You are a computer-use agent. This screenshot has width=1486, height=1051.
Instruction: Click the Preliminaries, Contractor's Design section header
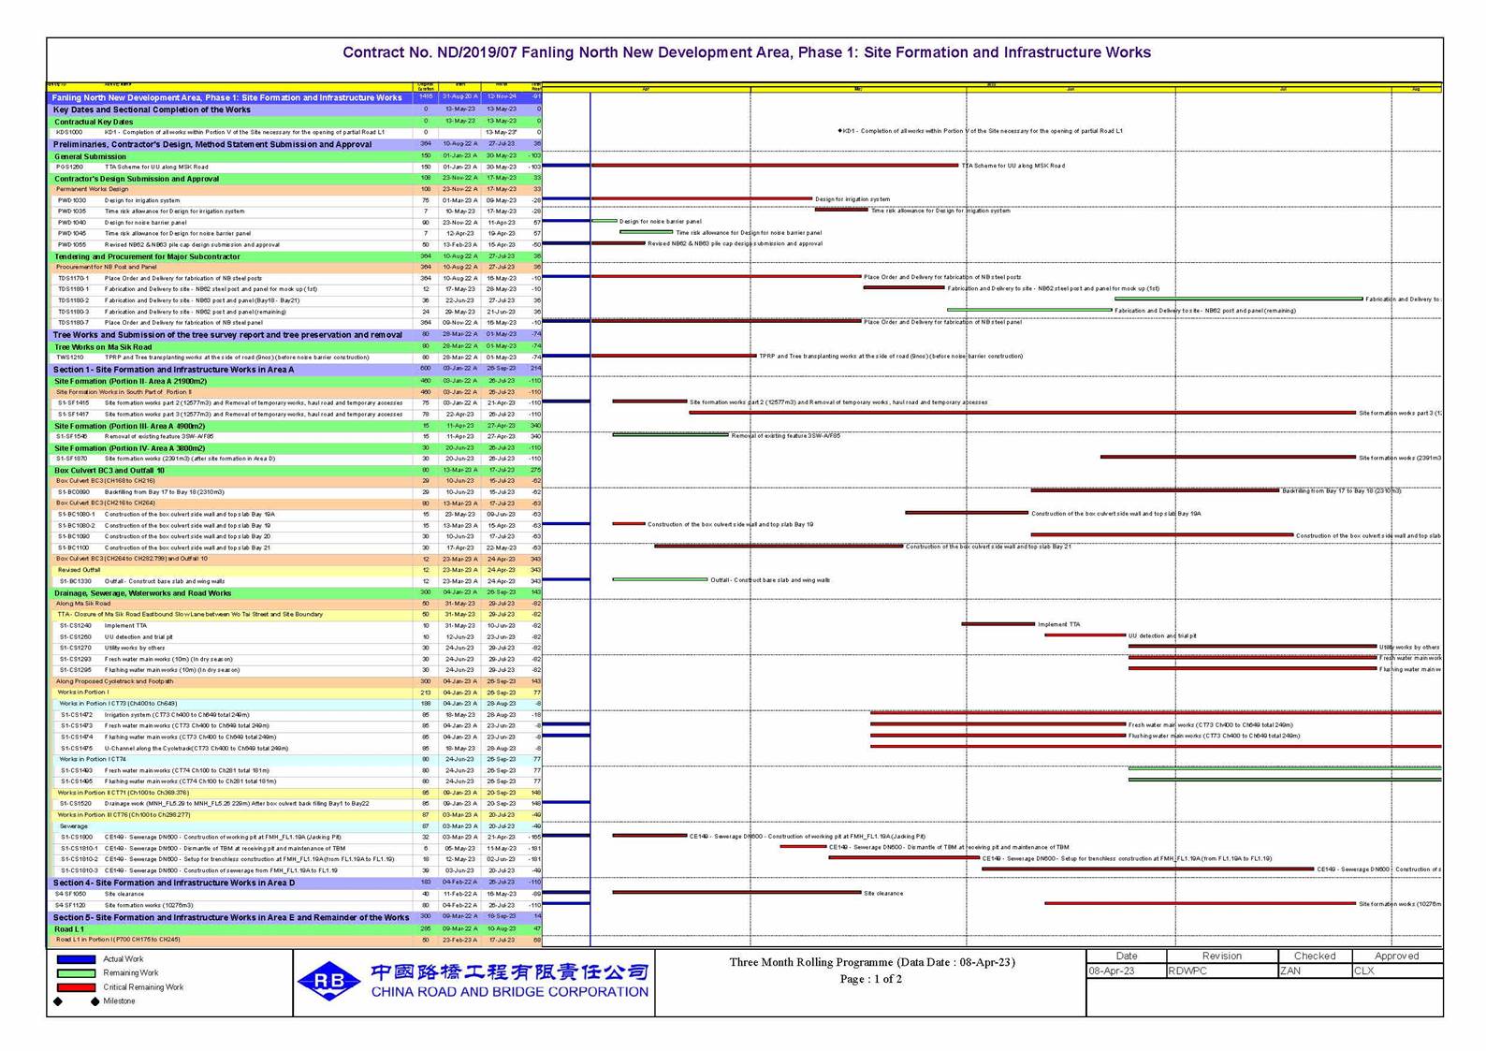[295, 144]
